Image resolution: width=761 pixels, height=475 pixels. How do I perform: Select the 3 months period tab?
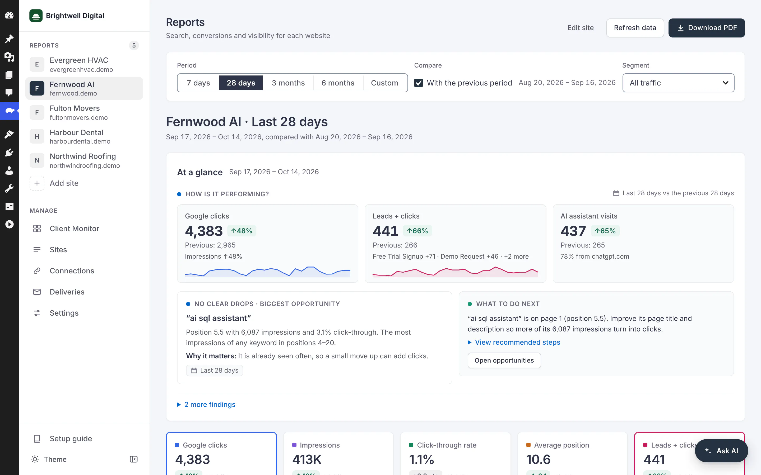288,83
